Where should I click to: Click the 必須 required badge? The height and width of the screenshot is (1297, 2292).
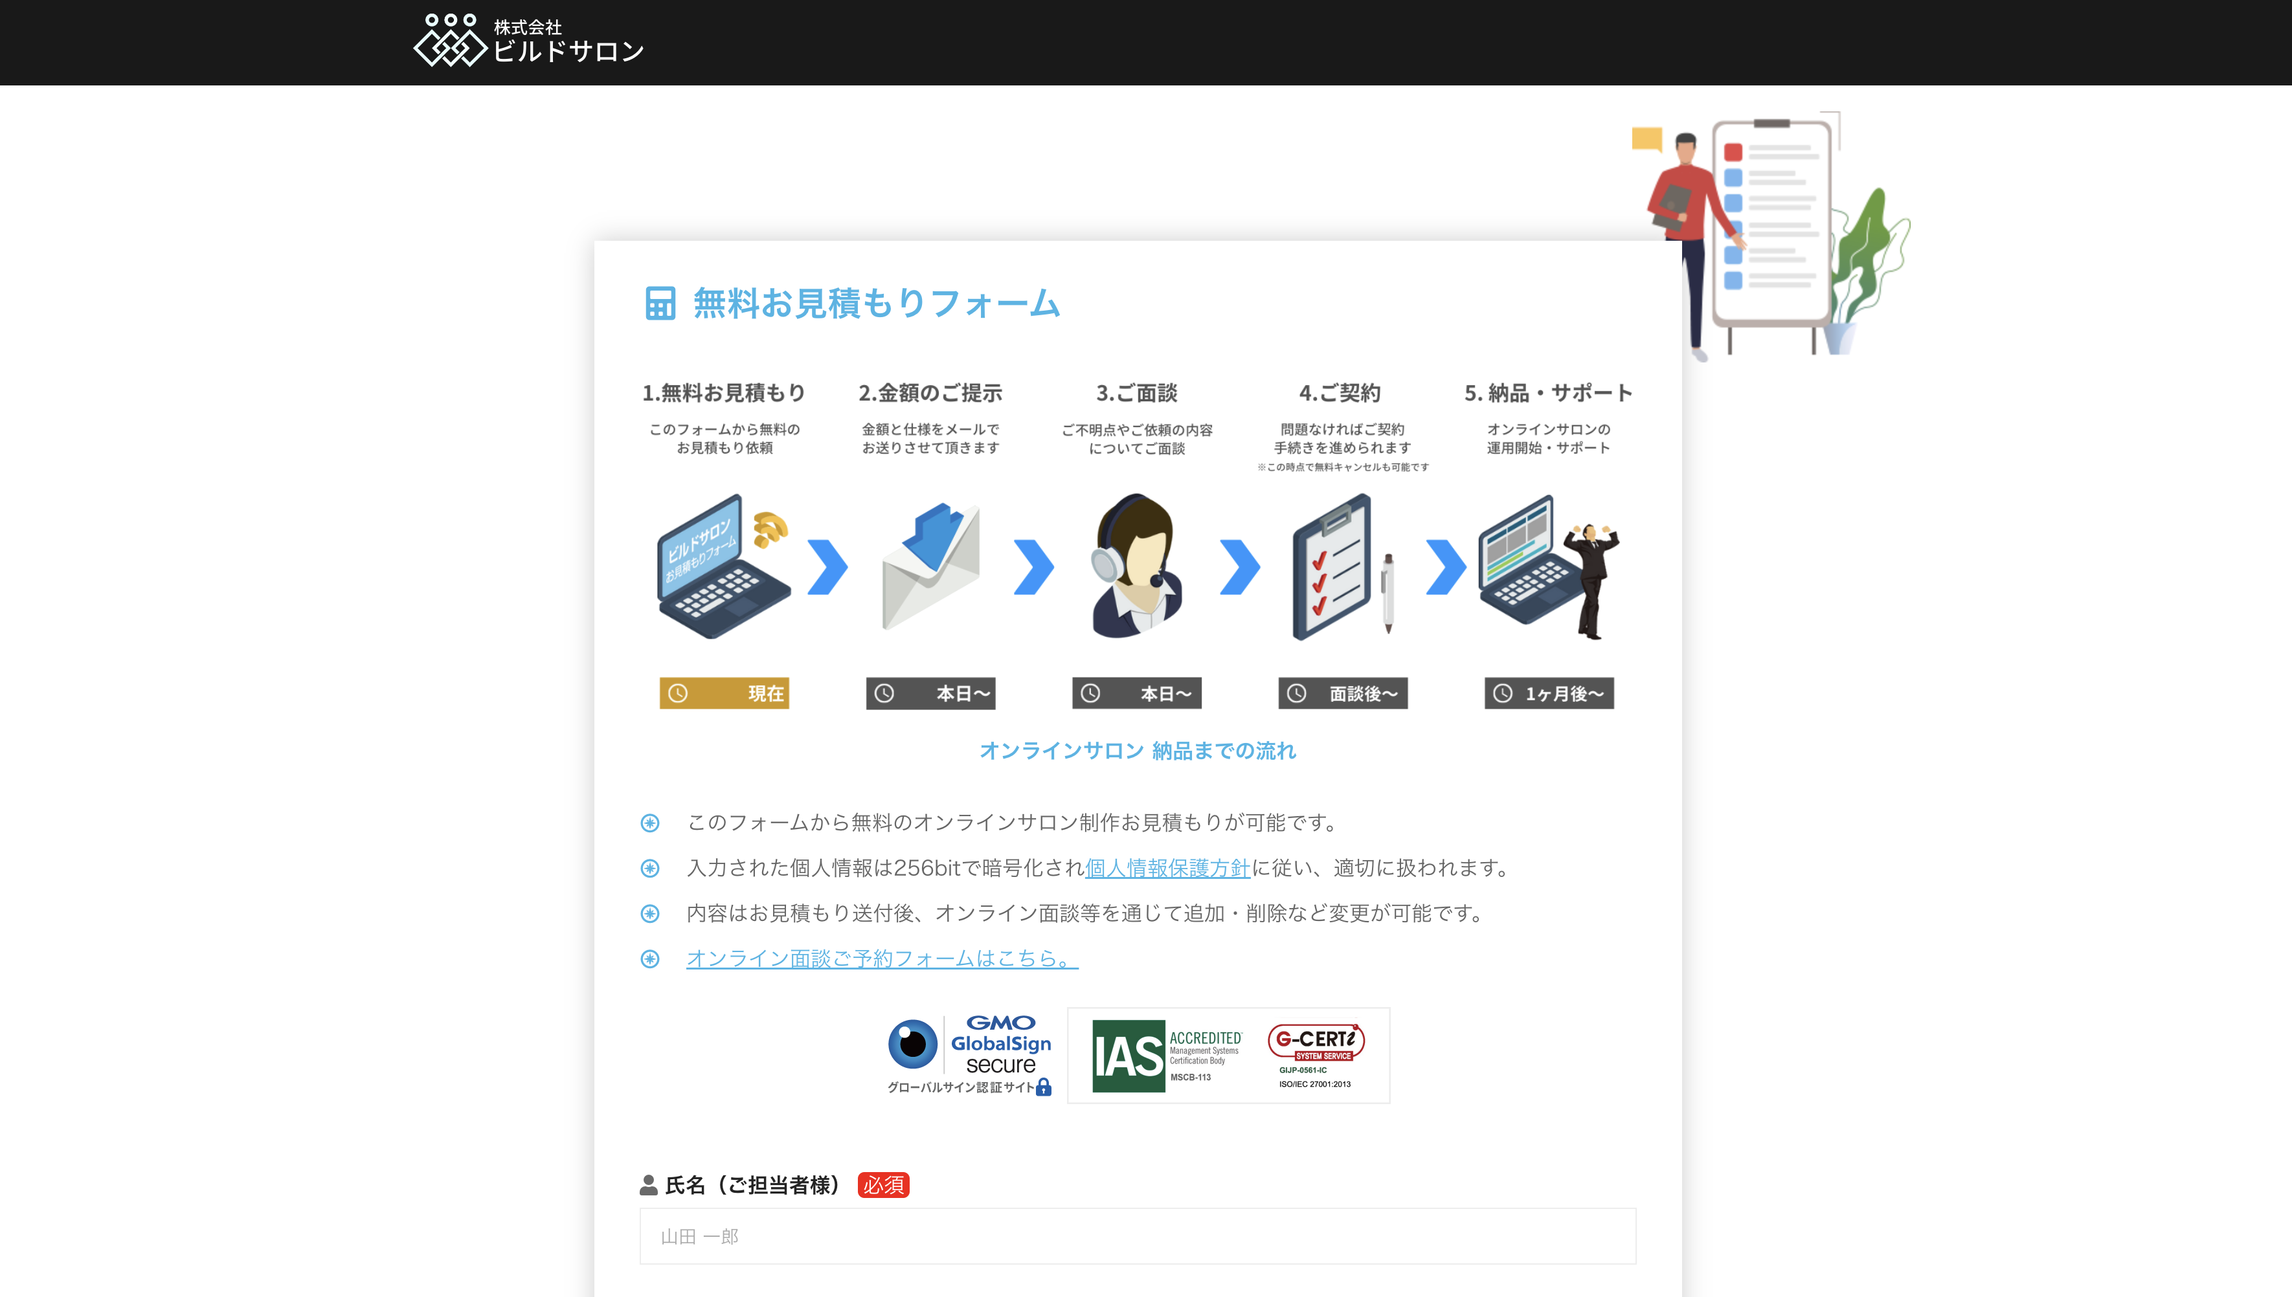pyautogui.click(x=883, y=1185)
